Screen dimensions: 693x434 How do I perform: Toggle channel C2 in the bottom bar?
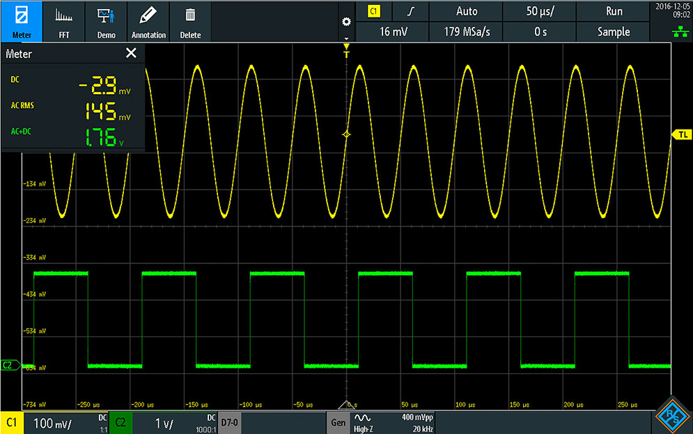coord(120,422)
